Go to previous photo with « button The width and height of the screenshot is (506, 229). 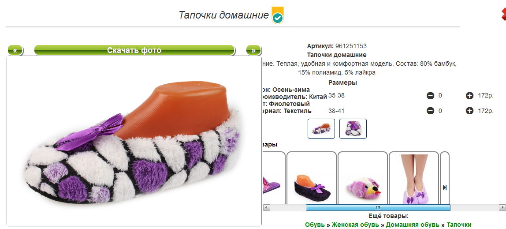tap(15, 50)
